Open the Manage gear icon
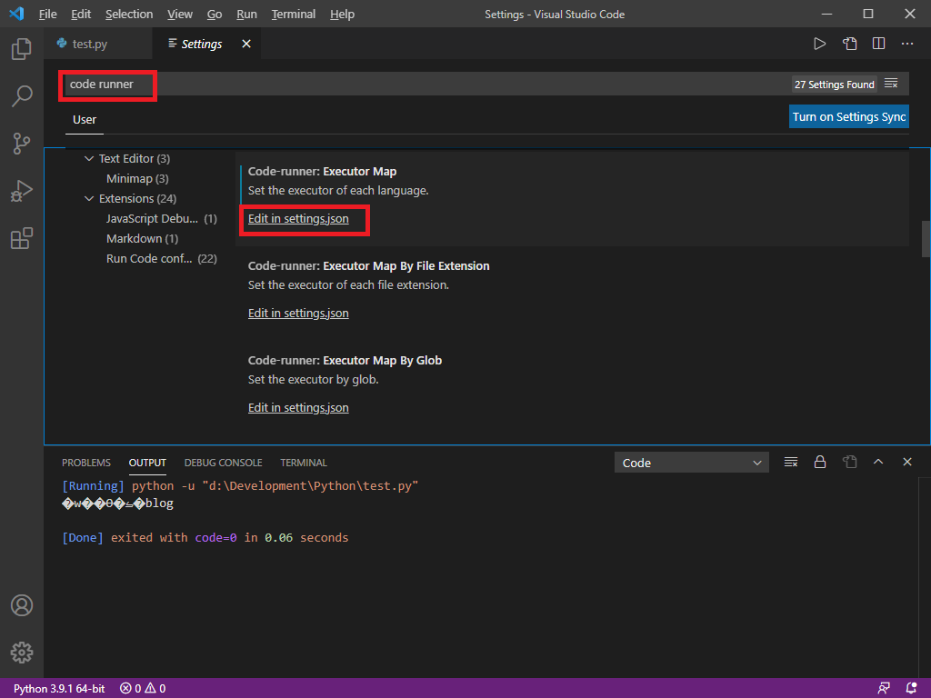931x698 pixels. coord(22,653)
